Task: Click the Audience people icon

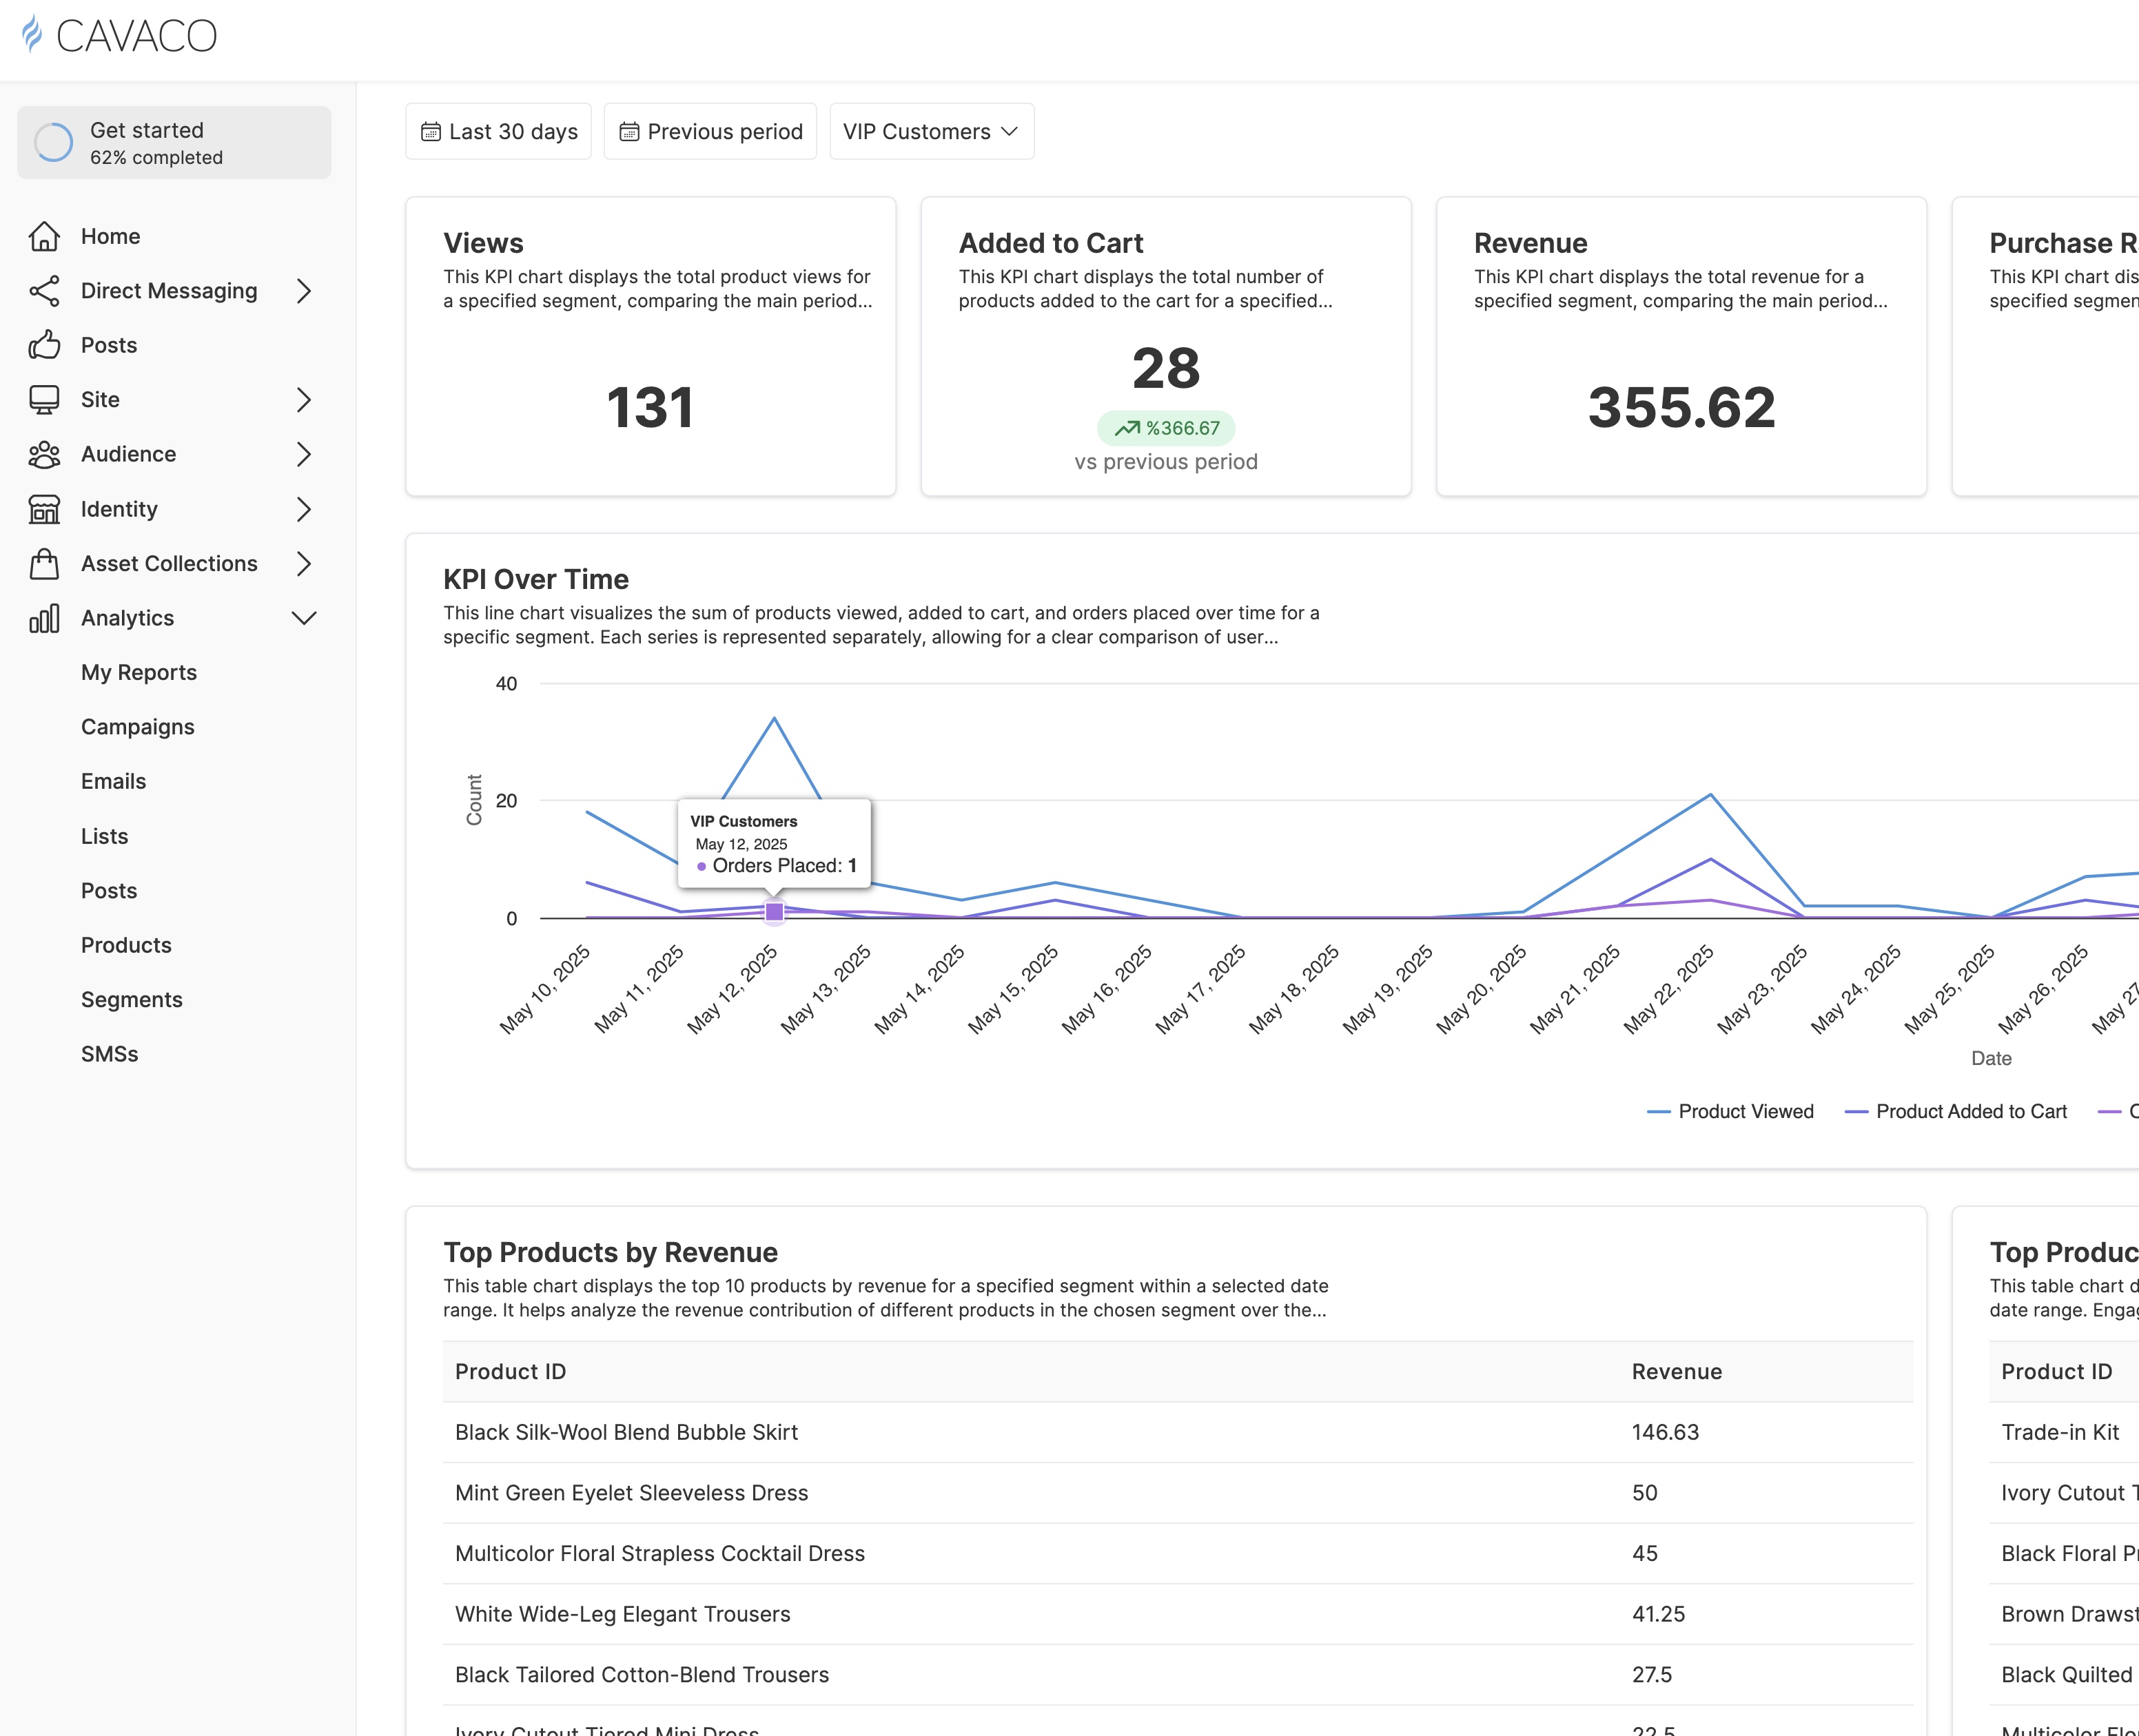Action: point(44,454)
